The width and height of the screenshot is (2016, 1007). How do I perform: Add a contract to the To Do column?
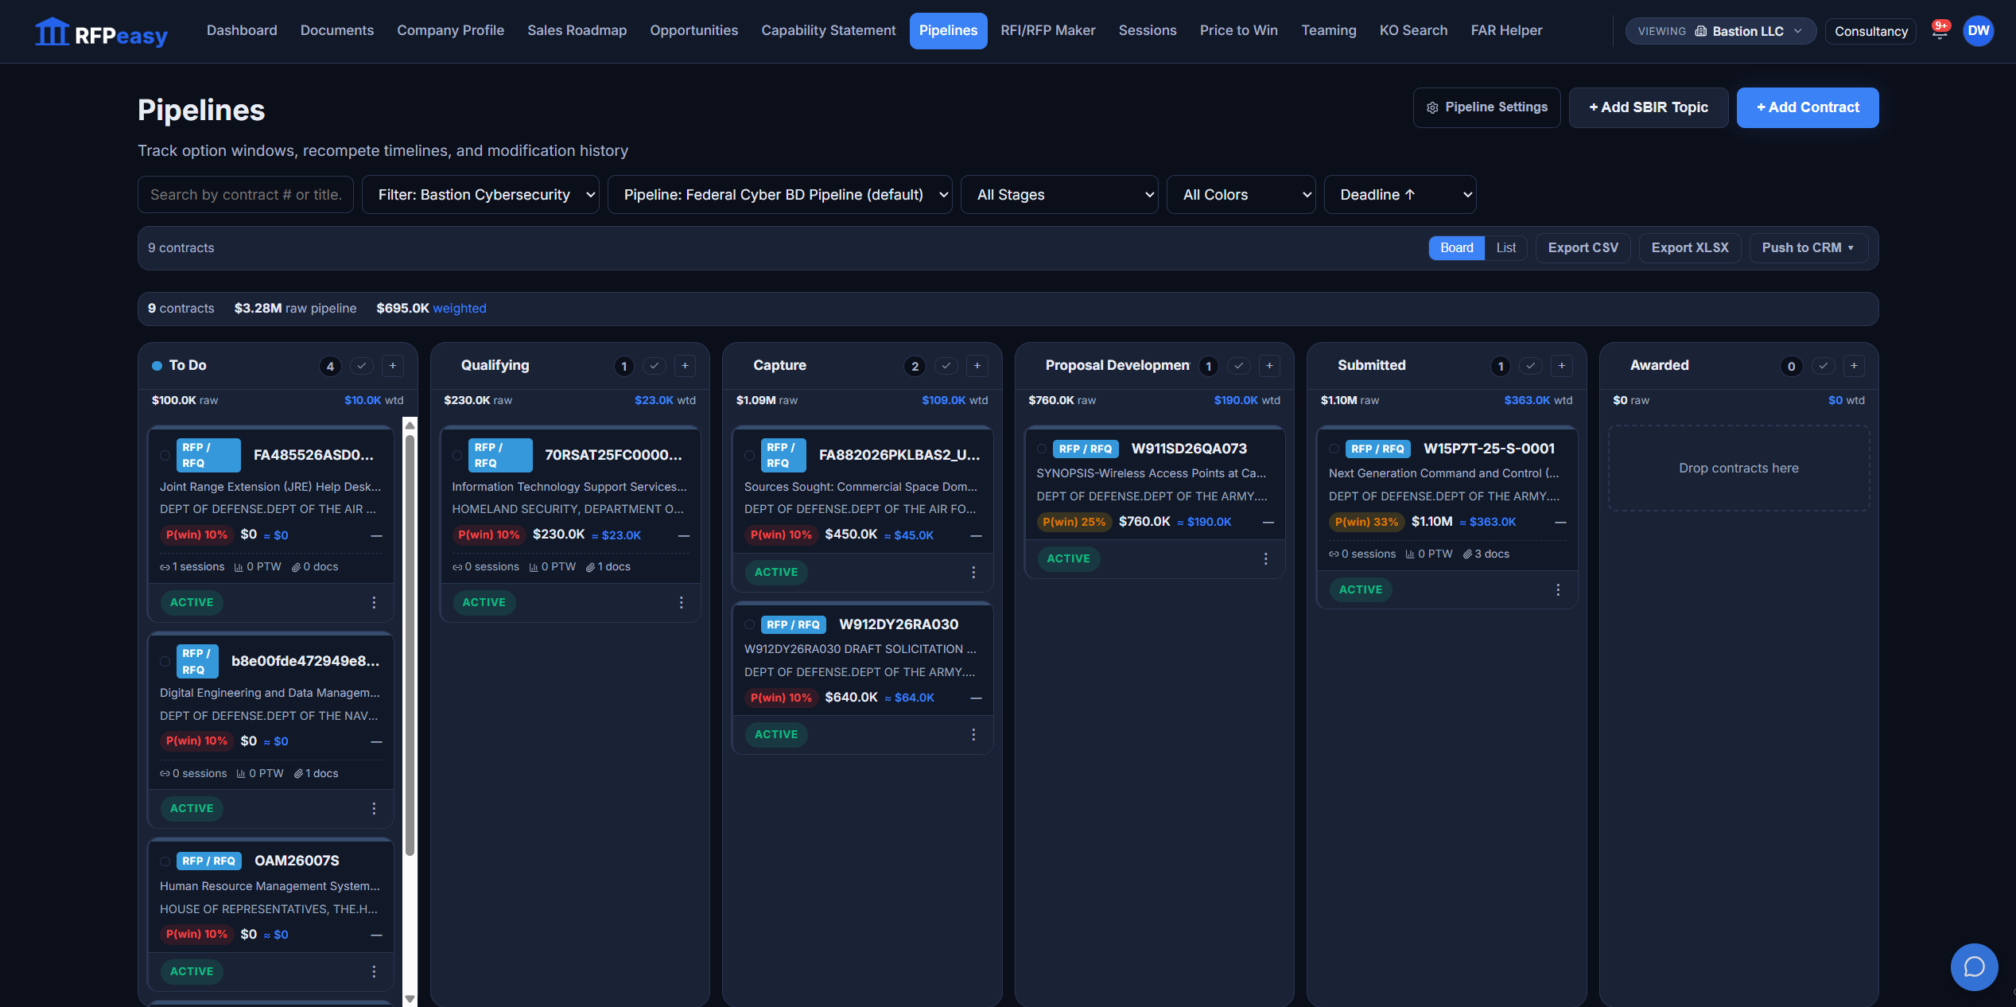[392, 365]
